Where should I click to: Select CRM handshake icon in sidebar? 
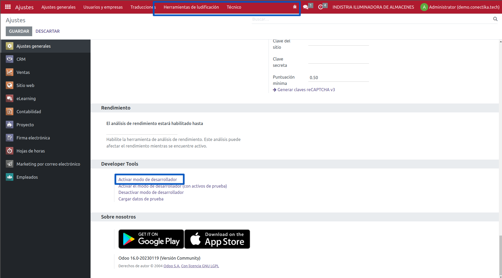click(x=10, y=59)
